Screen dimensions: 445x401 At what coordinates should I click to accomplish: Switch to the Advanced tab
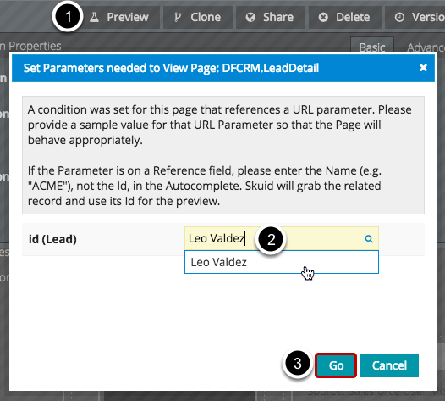426,47
